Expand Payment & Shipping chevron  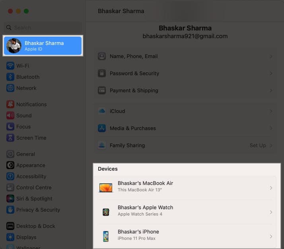point(271,90)
